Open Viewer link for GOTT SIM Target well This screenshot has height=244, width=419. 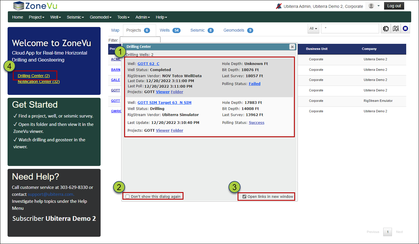pyautogui.click(x=163, y=131)
